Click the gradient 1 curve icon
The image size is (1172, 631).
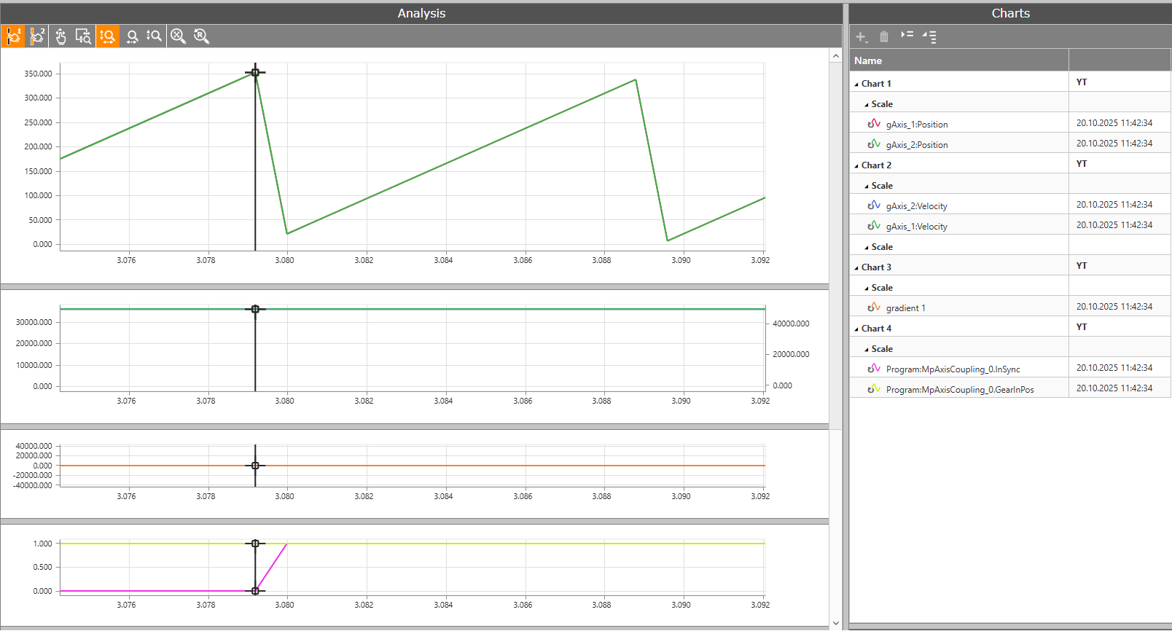point(874,307)
